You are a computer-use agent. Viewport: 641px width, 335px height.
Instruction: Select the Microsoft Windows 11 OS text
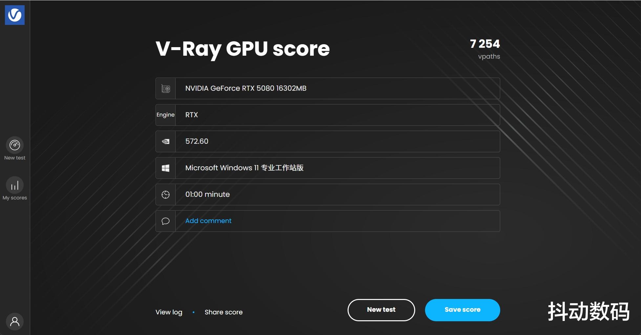point(245,168)
